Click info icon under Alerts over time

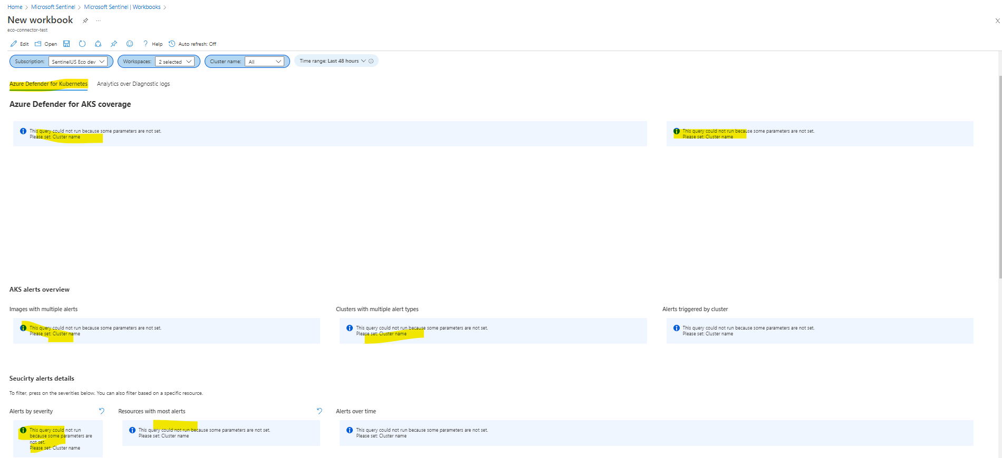[x=350, y=430]
